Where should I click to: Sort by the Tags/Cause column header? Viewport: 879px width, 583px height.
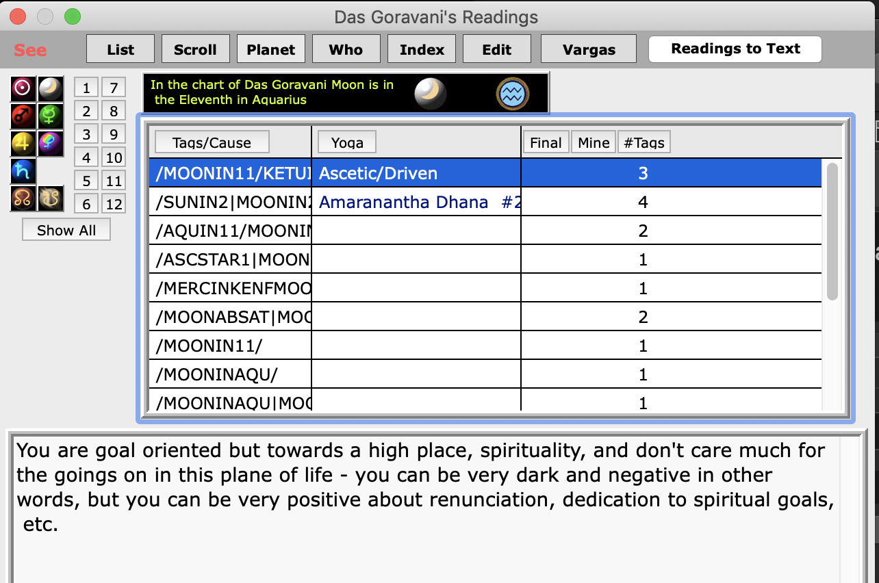[212, 142]
